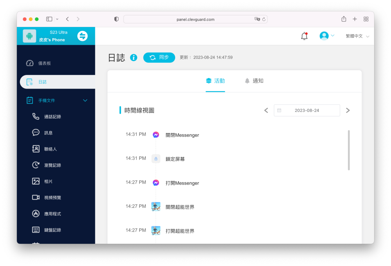The height and width of the screenshot is (266, 391).
Task: Reload the page
Action: 264,19
